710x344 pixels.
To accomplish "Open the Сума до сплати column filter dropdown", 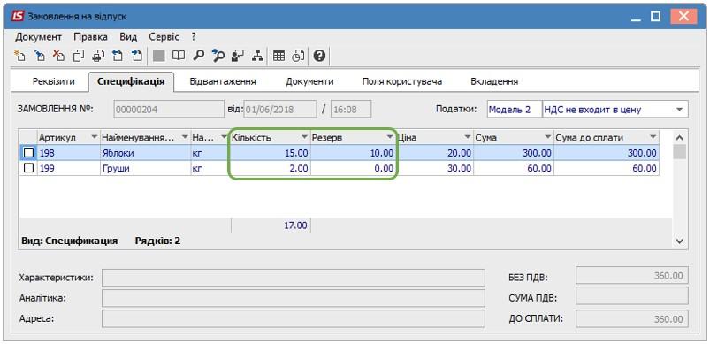I will (x=653, y=137).
